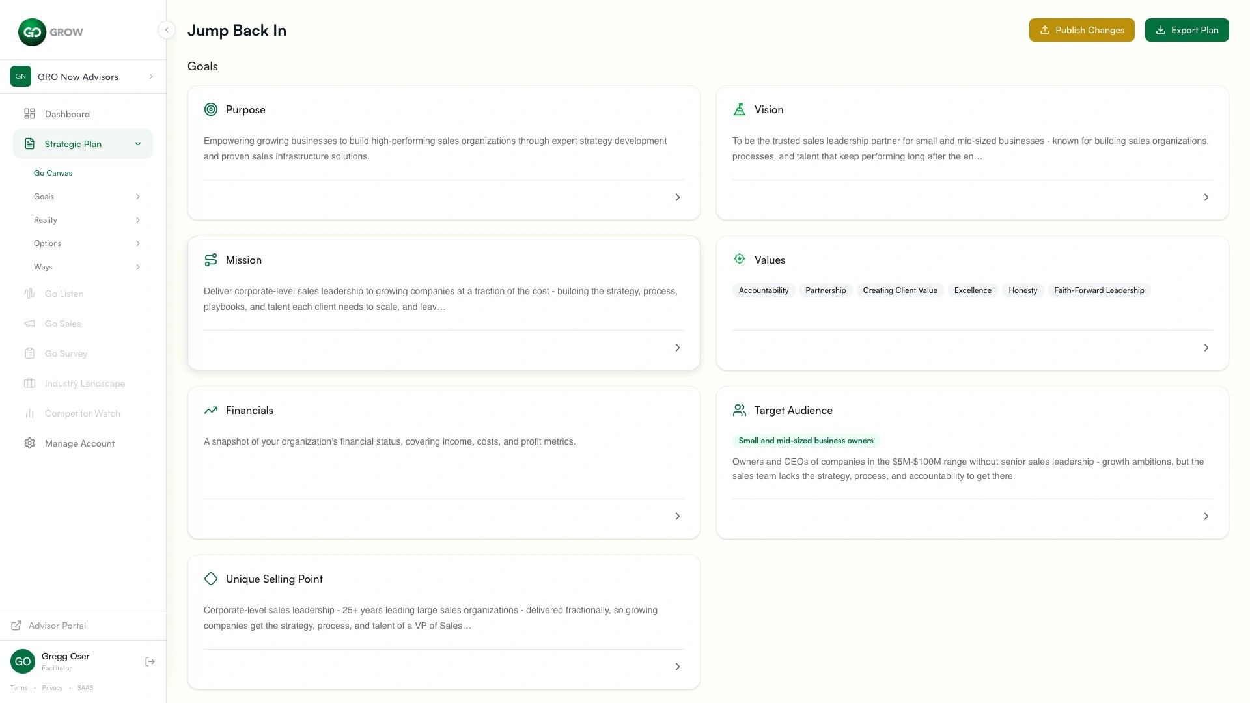Select Go Canvas in the sidebar

(53, 173)
